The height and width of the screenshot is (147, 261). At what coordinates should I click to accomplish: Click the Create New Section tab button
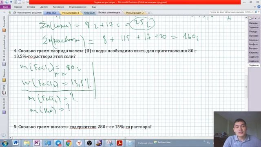149,13
